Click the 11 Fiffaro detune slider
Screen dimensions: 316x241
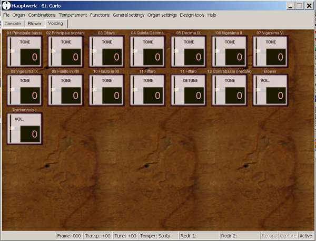coord(175,90)
